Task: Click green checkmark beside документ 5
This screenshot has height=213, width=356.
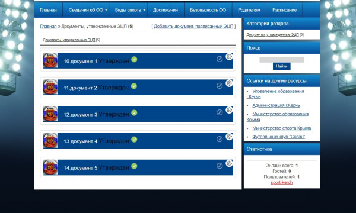Action: point(134,166)
